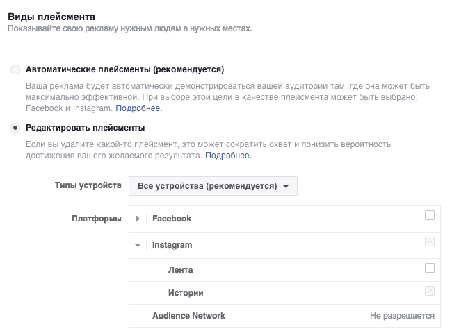Click the Facebook platform row label
This screenshot has height=336, width=452.
pyautogui.click(x=172, y=219)
